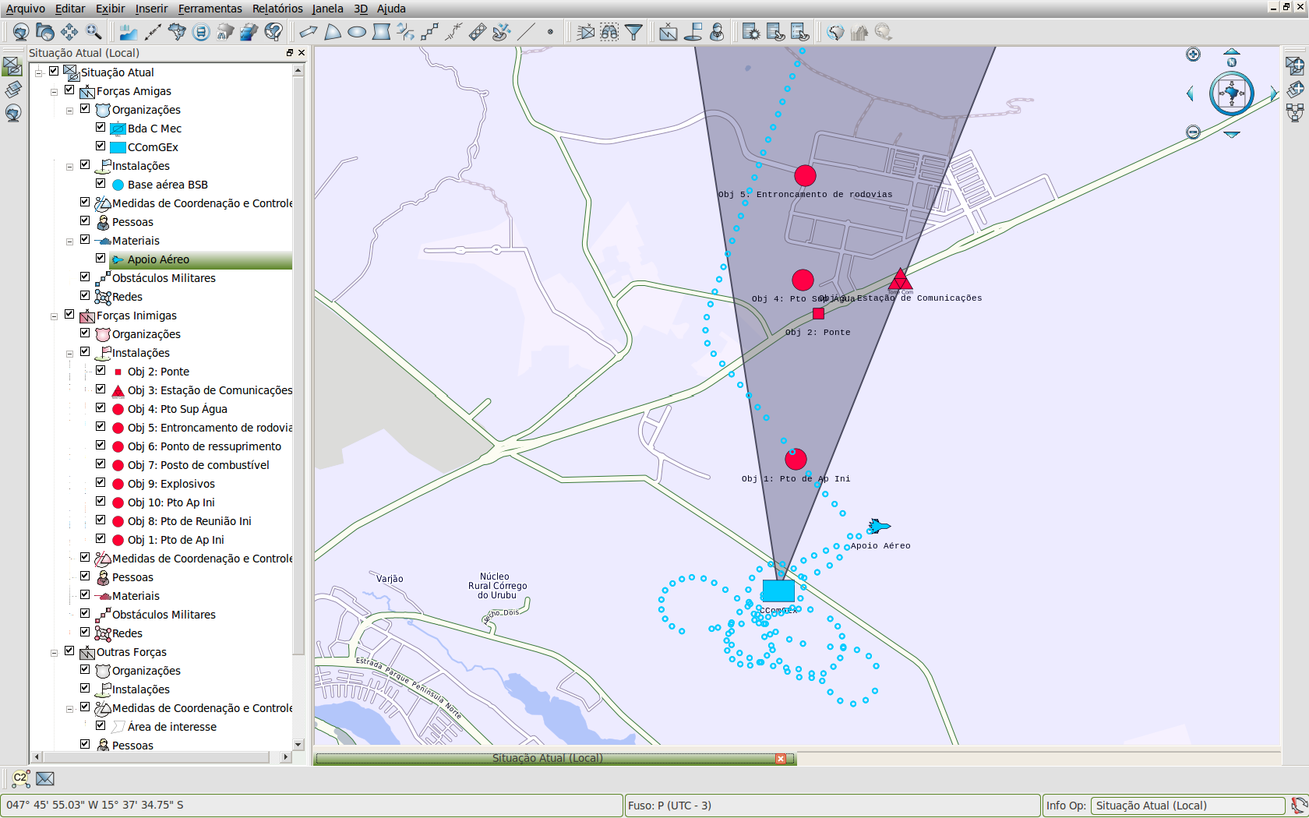Viewport: 1309px width, 818px height.
Task: Open the Ferramentas menu
Action: 210,9
